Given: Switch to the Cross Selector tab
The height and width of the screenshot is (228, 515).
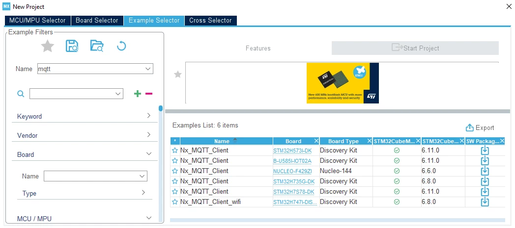Looking at the screenshot, I should [210, 20].
